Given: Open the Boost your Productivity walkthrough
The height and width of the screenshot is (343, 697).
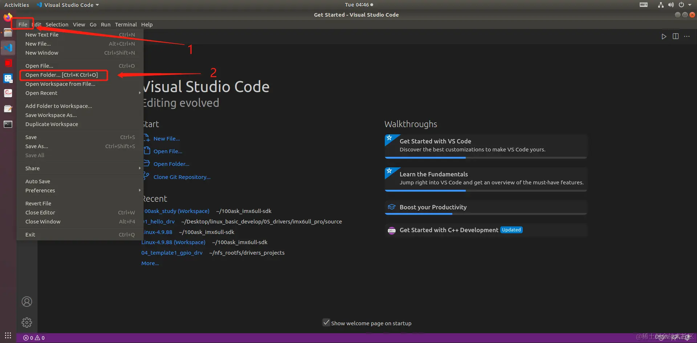Looking at the screenshot, I should click(x=486, y=208).
